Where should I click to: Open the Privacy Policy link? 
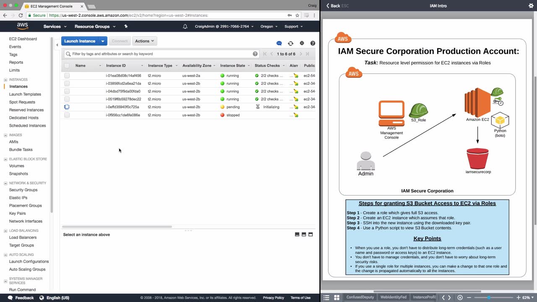tap(274, 298)
